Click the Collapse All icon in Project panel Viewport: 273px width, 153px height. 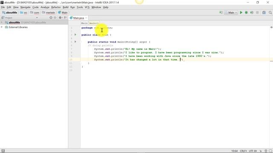pos(55,18)
